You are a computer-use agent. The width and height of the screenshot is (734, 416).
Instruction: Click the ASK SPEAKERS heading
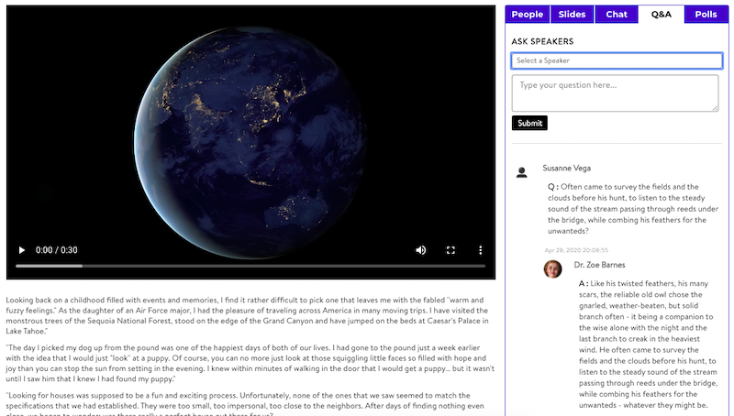click(542, 41)
